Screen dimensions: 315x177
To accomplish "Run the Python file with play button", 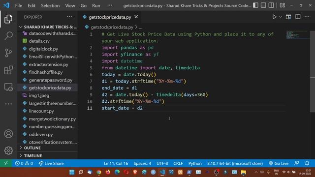I will click(274, 17).
